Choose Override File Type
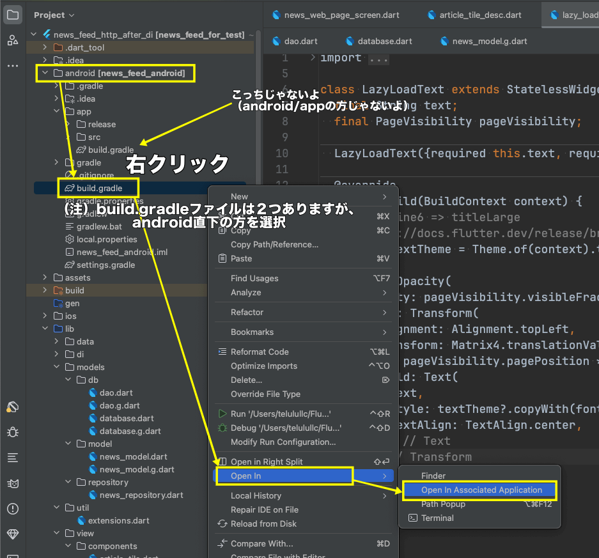Screen dimensions: 599x558 pos(303,394)
